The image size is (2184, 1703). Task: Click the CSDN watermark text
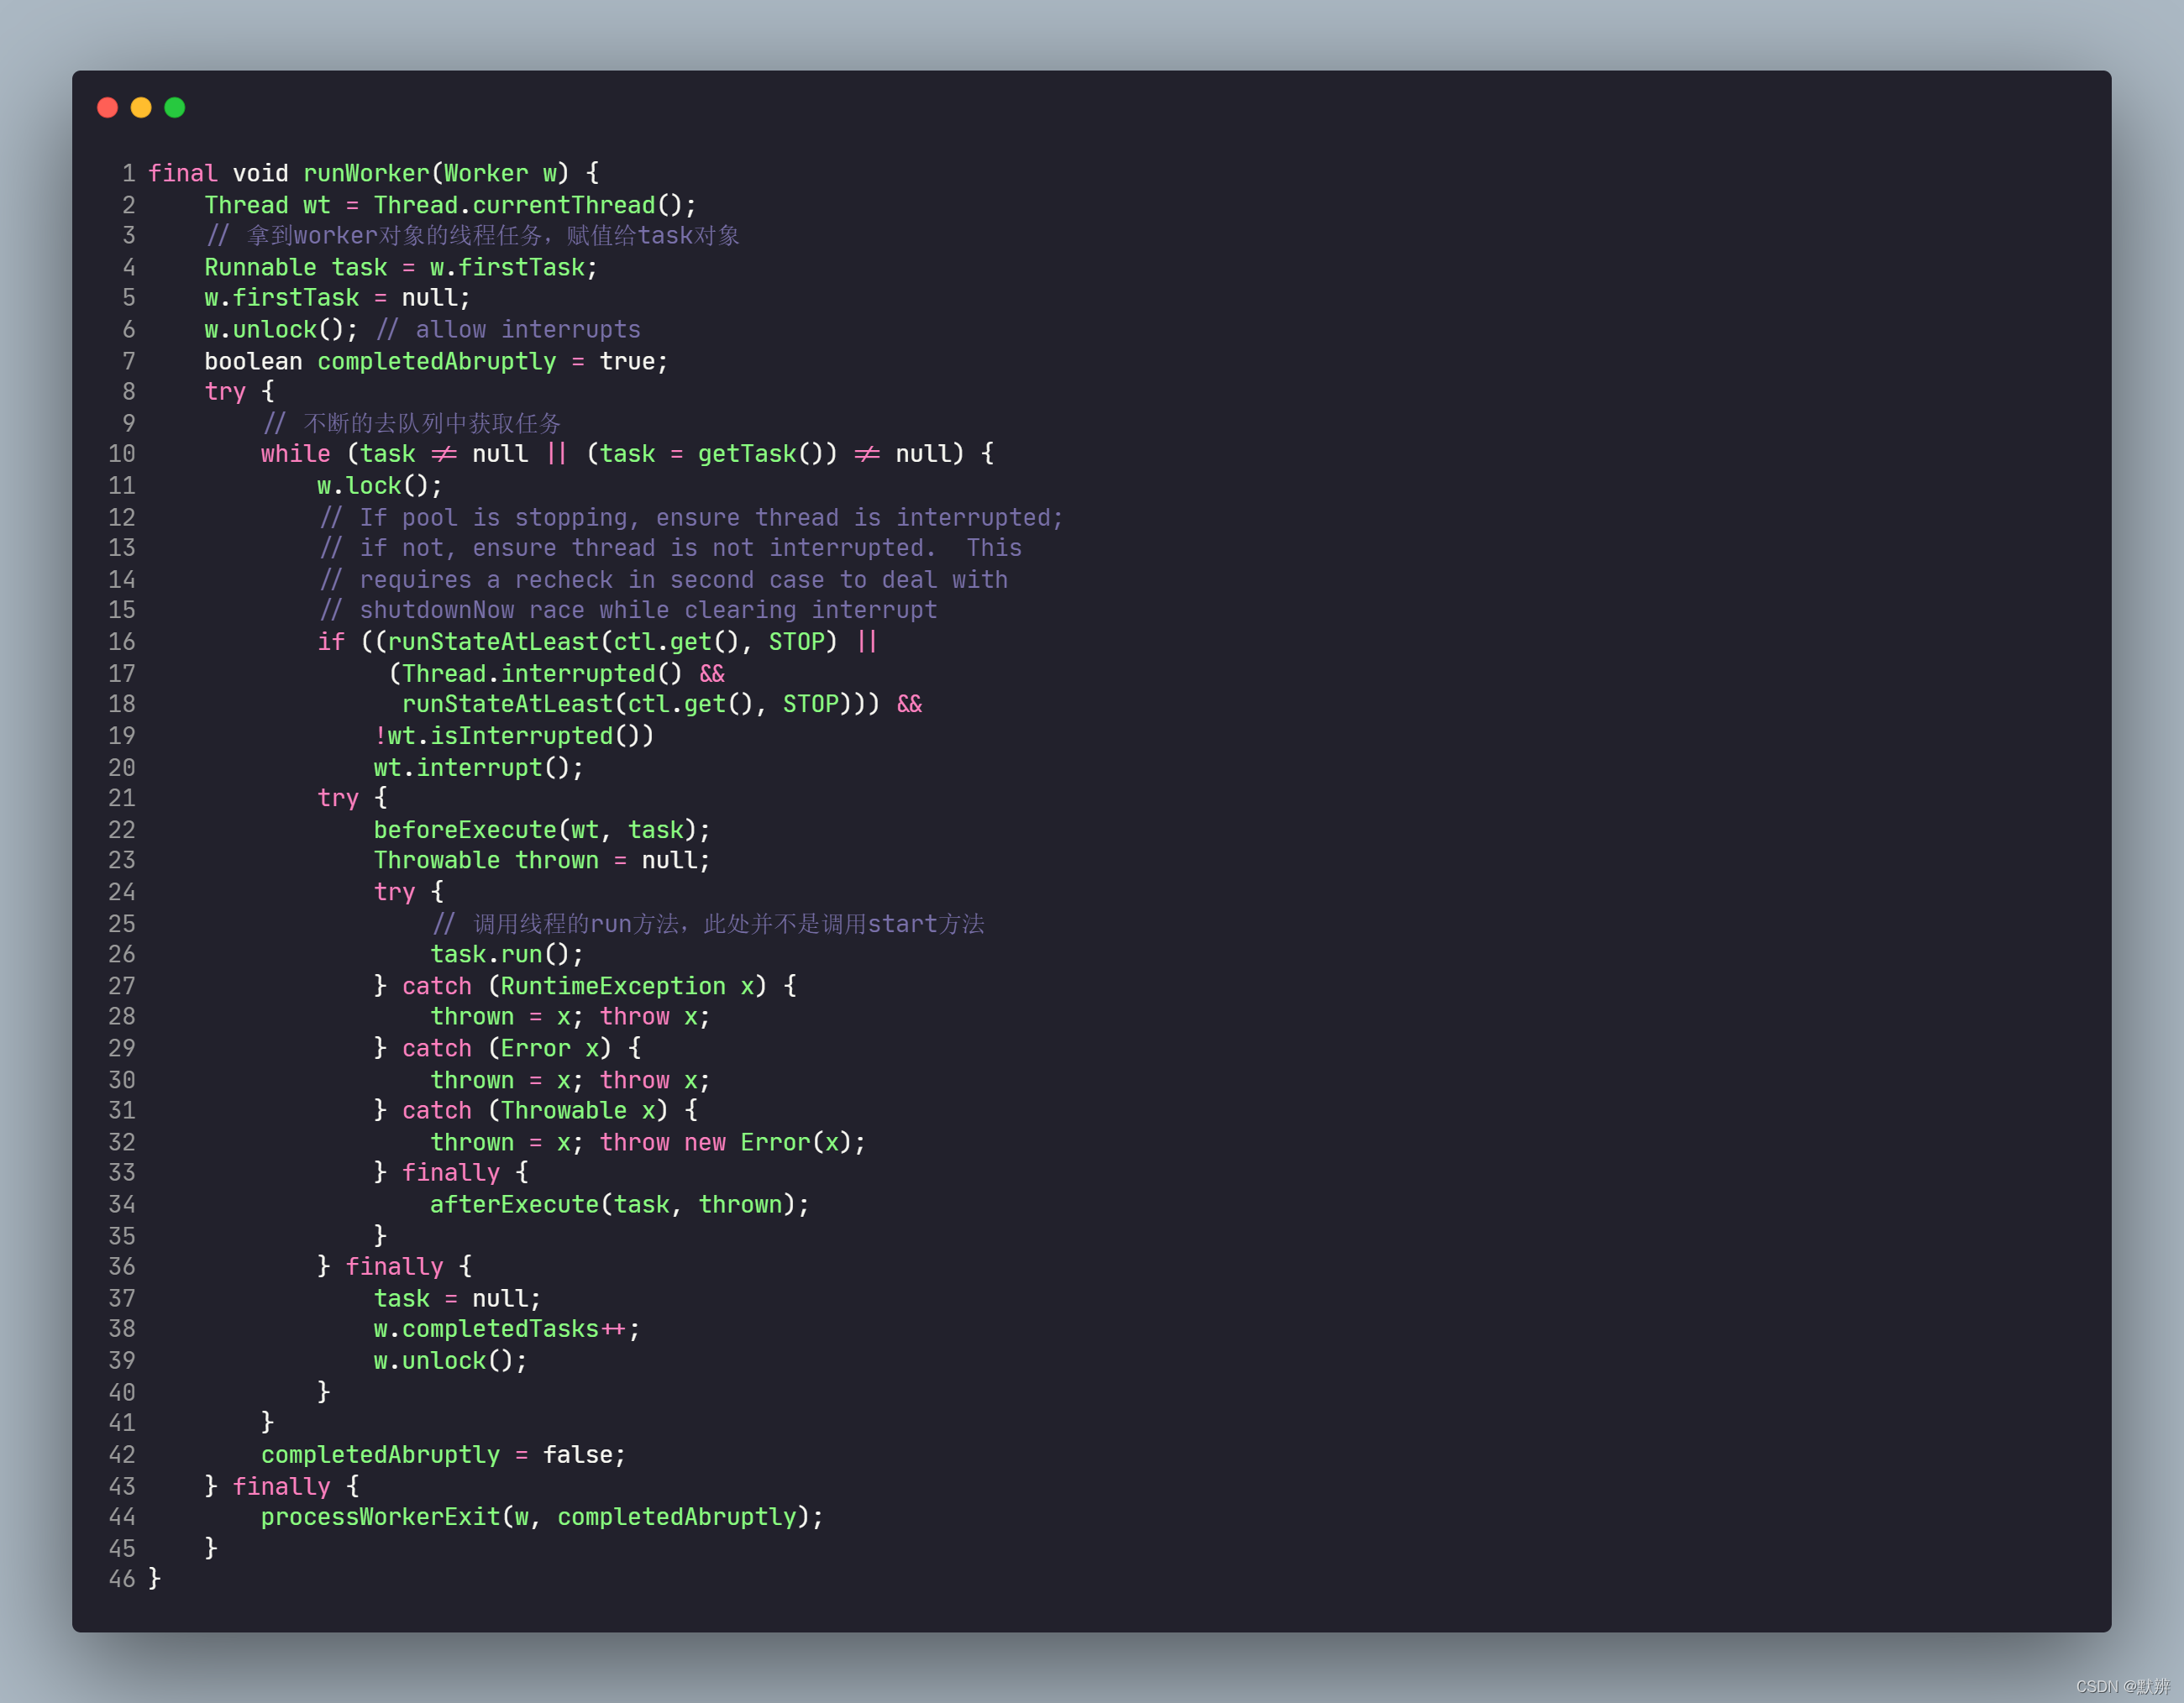(x=2122, y=1686)
